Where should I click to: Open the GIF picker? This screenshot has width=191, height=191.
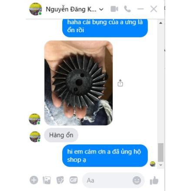point(74,180)
